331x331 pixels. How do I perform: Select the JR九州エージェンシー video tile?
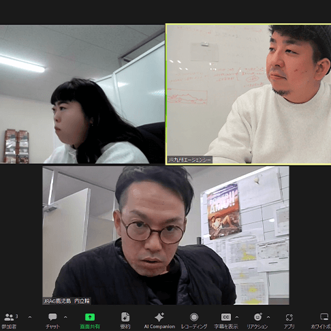tap(249, 94)
